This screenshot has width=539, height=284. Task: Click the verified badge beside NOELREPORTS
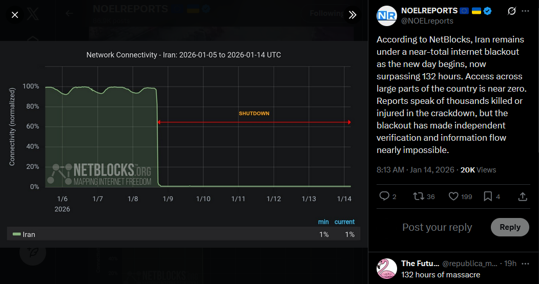click(x=487, y=11)
